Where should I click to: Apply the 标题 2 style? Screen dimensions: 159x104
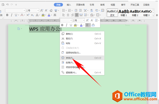[135, 13]
